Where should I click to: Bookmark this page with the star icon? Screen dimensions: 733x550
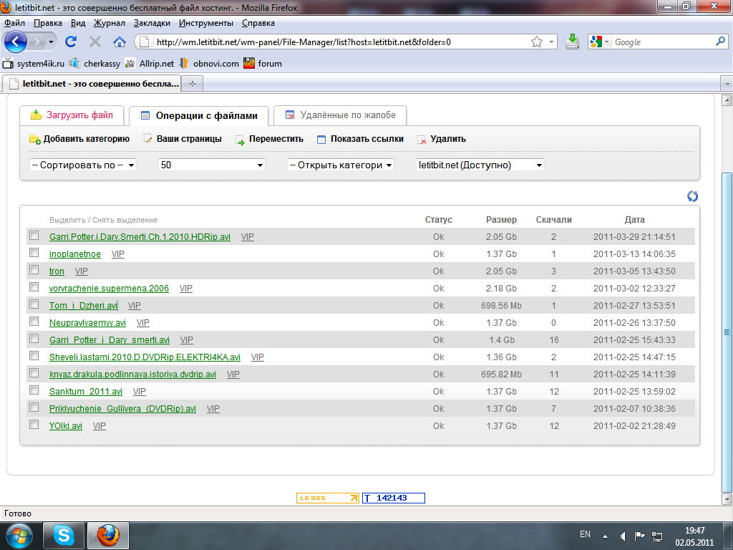pos(537,42)
